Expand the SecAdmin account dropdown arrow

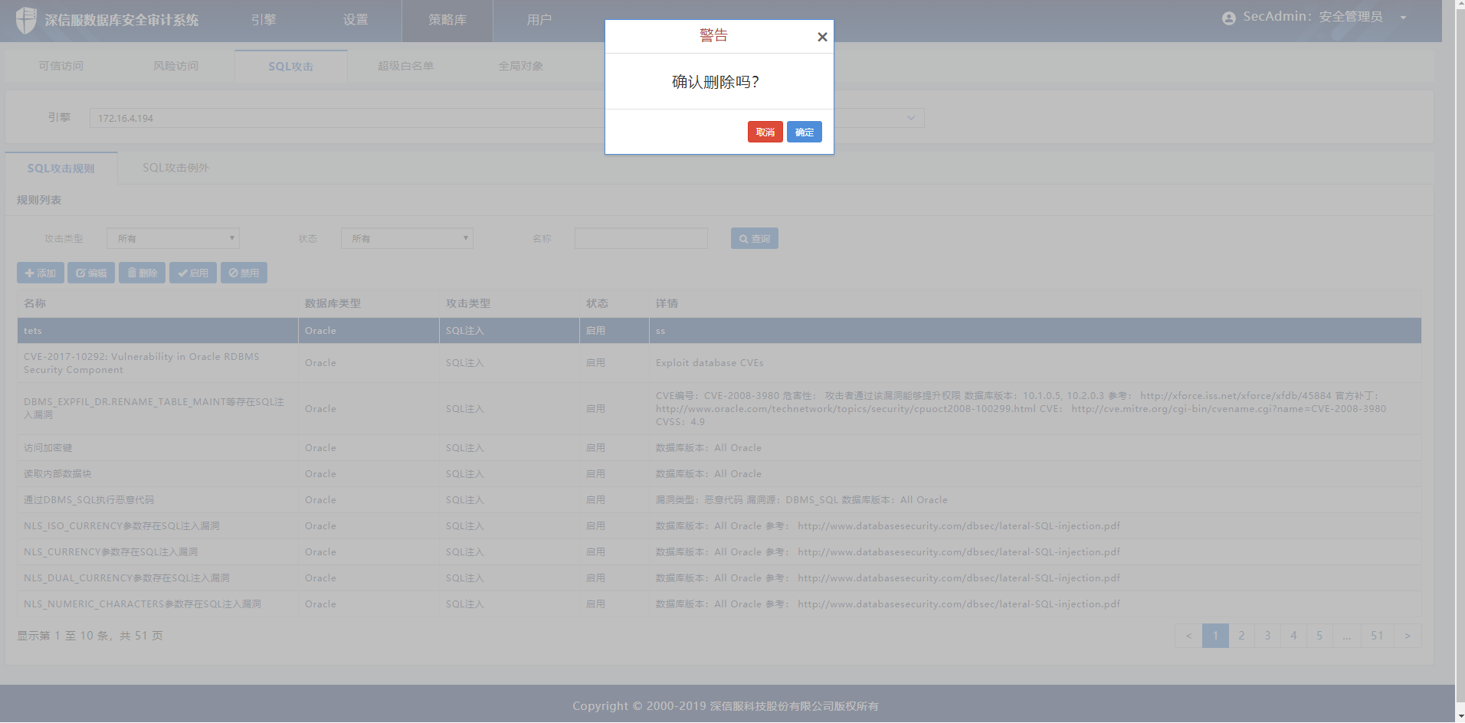[x=1403, y=18]
